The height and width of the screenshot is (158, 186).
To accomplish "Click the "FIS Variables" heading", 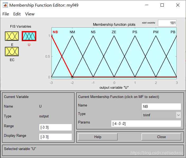I will click(x=20, y=26).
